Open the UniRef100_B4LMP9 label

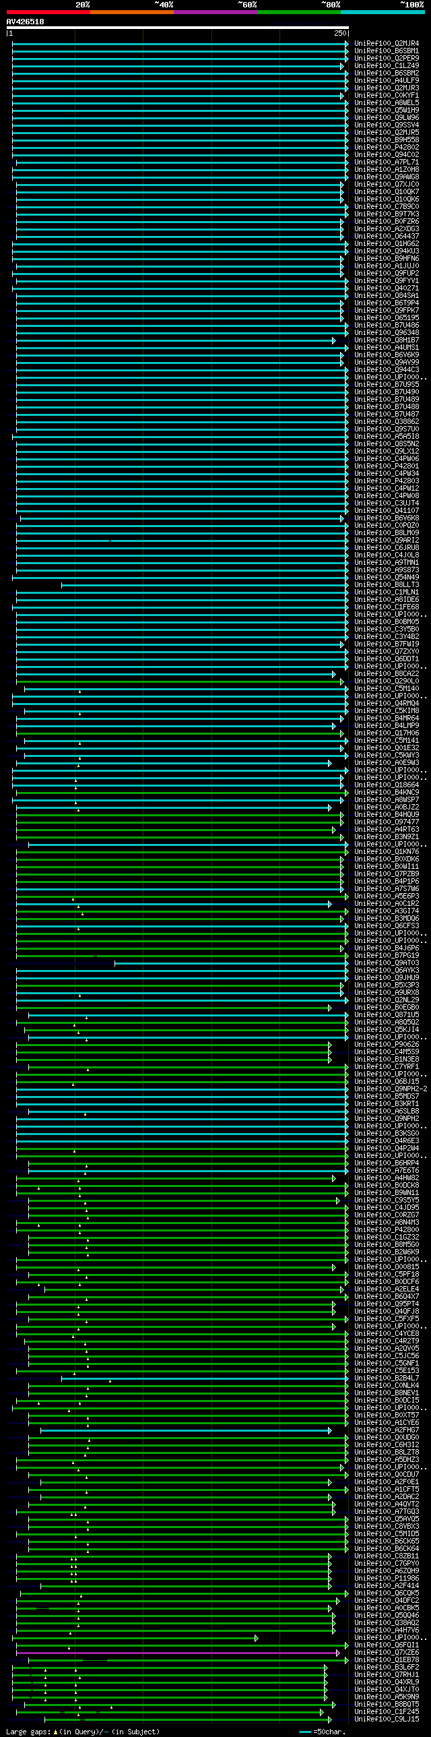pos(387,726)
